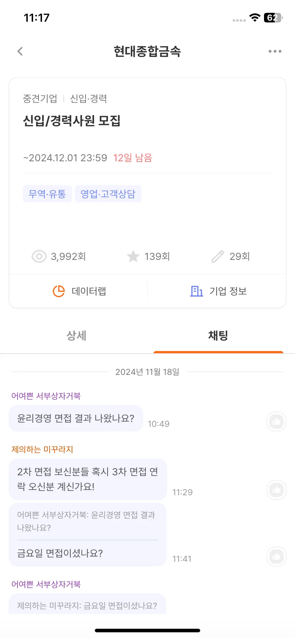Tap the pencil icon with 29 applications
295x638 pixels.
pos(218,256)
